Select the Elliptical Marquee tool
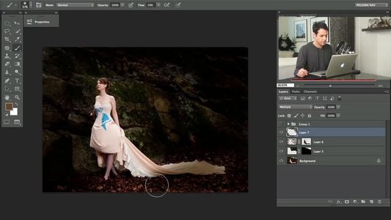Image resolution: width=391 pixels, height=220 pixels. (x=7, y=23)
